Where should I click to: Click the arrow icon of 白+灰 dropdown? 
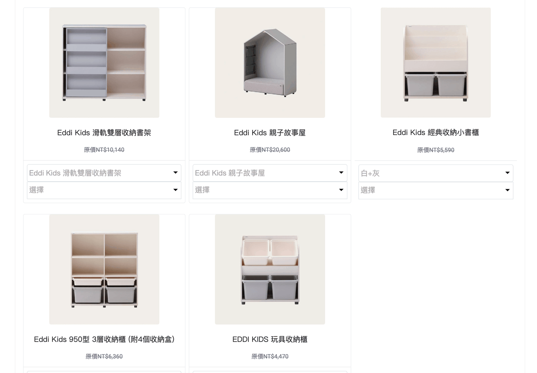(x=507, y=173)
